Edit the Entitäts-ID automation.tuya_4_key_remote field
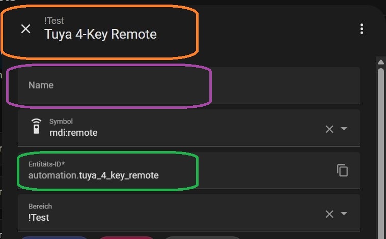Image resolution: width=386 pixels, height=239 pixels. point(176,171)
